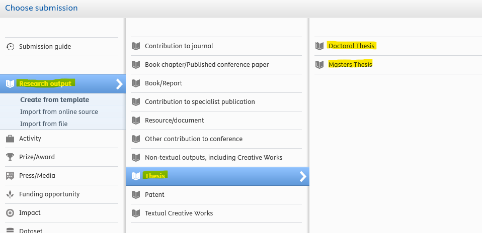The width and height of the screenshot is (482, 233).
Task: Expand the Thesis category chevron arrow
Action: coord(303,176)
